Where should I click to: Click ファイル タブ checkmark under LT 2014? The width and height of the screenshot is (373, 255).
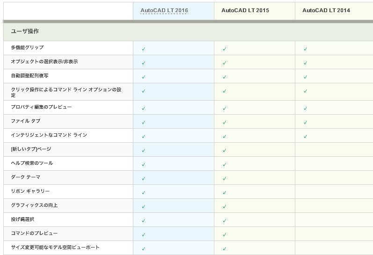[306, 123]
